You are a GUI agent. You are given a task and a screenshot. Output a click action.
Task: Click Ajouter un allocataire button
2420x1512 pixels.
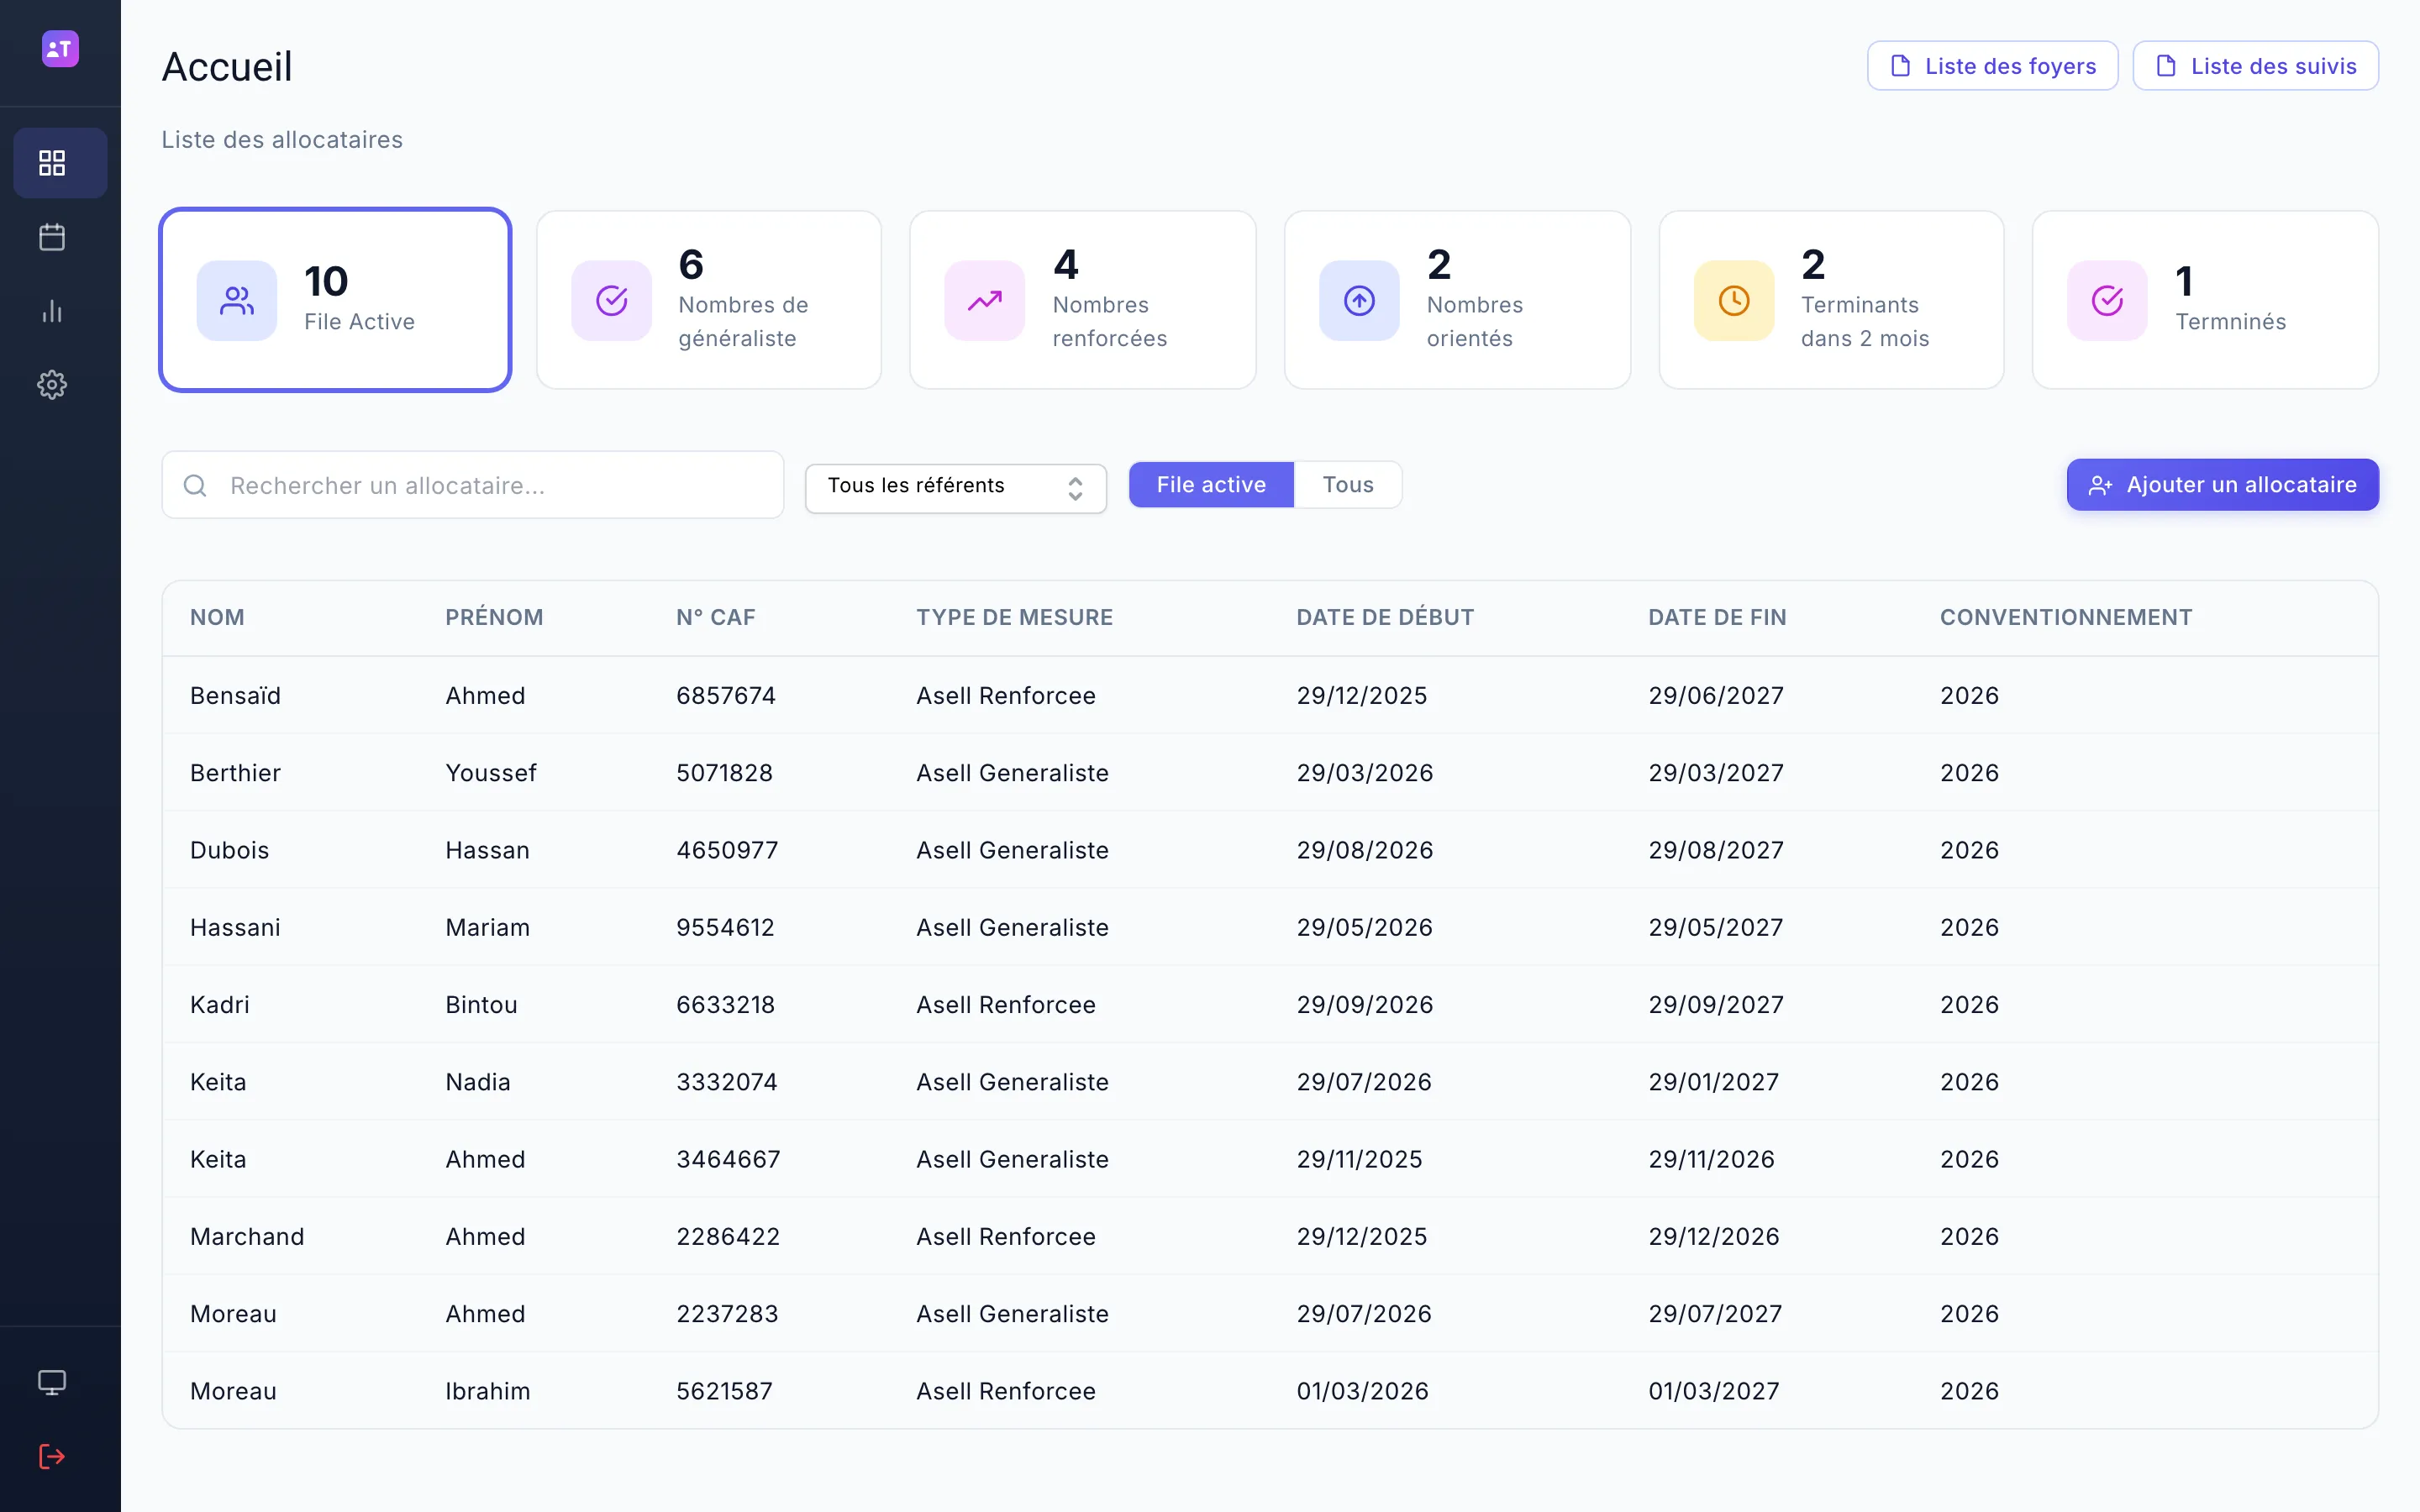click(2222, 485)
